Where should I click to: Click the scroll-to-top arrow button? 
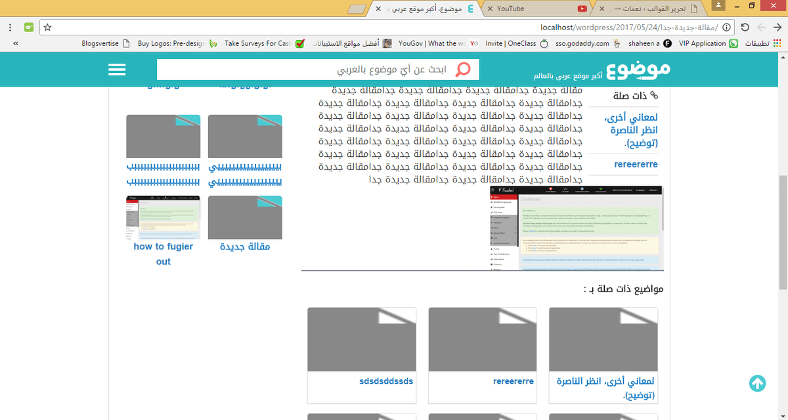coord(757,383)
